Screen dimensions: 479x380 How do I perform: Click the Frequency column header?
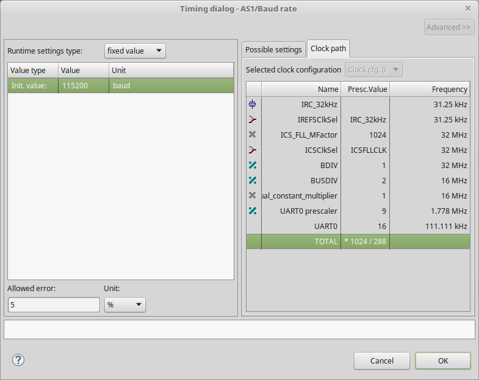click(430, 89)
